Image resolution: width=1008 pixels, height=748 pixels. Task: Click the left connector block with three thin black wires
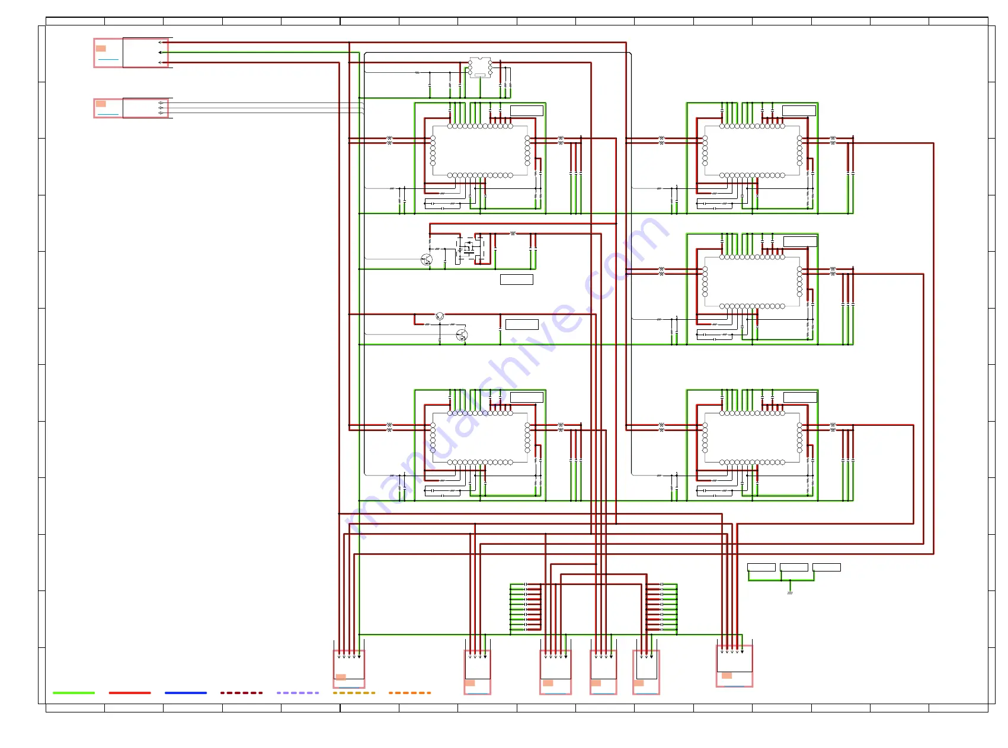click(x=131, y=108)
